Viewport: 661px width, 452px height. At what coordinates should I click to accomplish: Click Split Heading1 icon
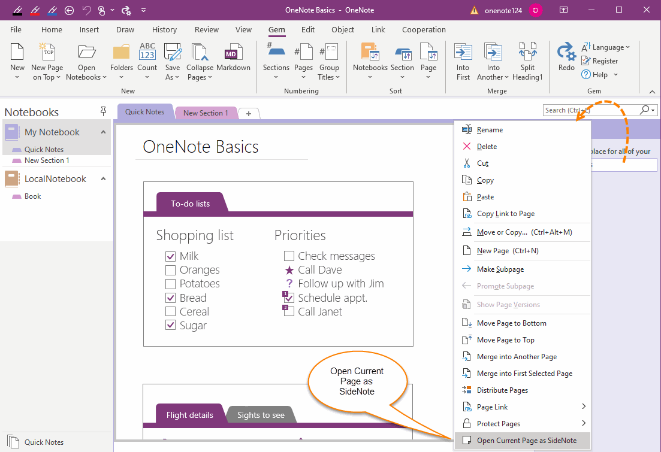coord(527,52)
